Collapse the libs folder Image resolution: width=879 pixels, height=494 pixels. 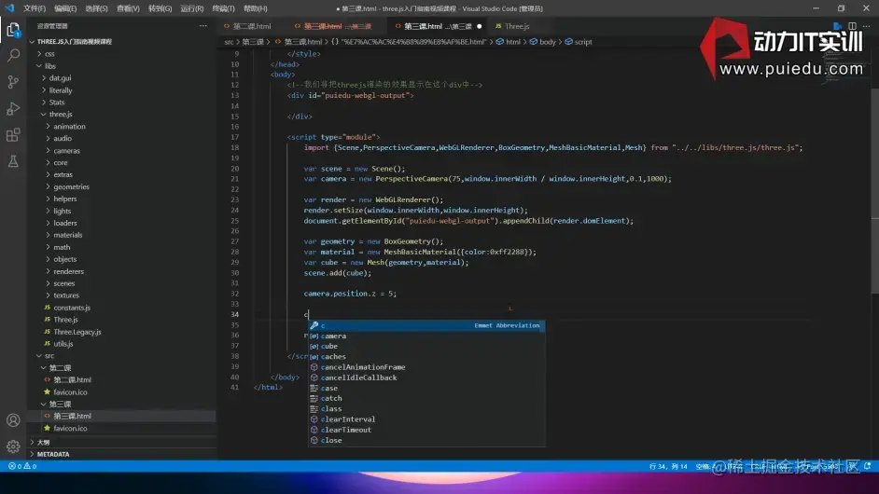coord(49,66)
